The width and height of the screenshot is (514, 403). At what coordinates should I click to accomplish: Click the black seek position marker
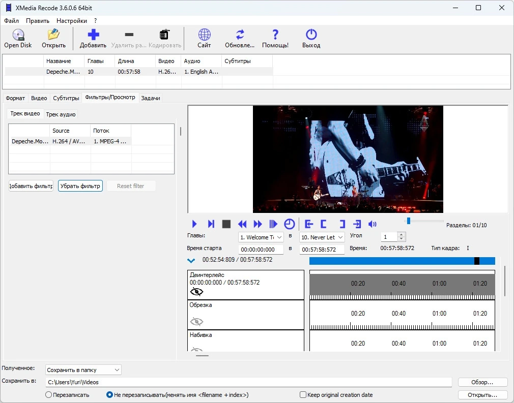tap(477, 261)
